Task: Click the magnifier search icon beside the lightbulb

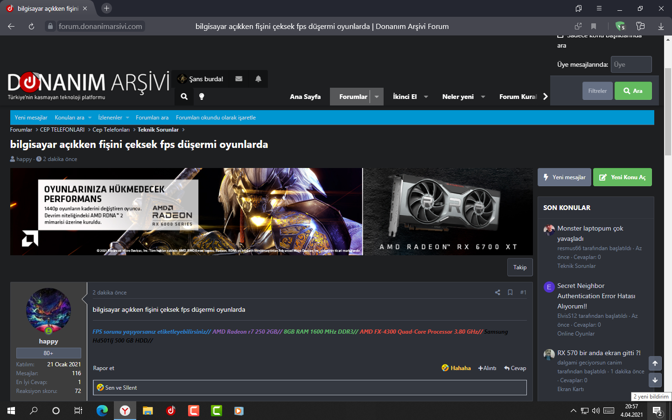Action: pos(184,97)
